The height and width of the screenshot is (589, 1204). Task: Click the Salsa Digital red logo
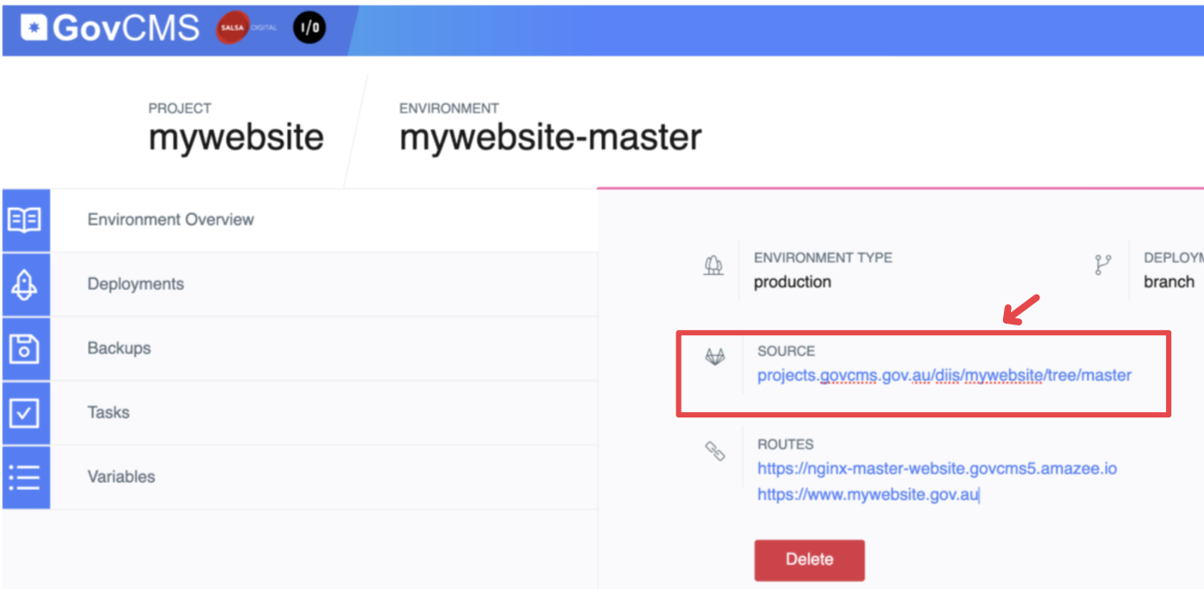[233, 28]
